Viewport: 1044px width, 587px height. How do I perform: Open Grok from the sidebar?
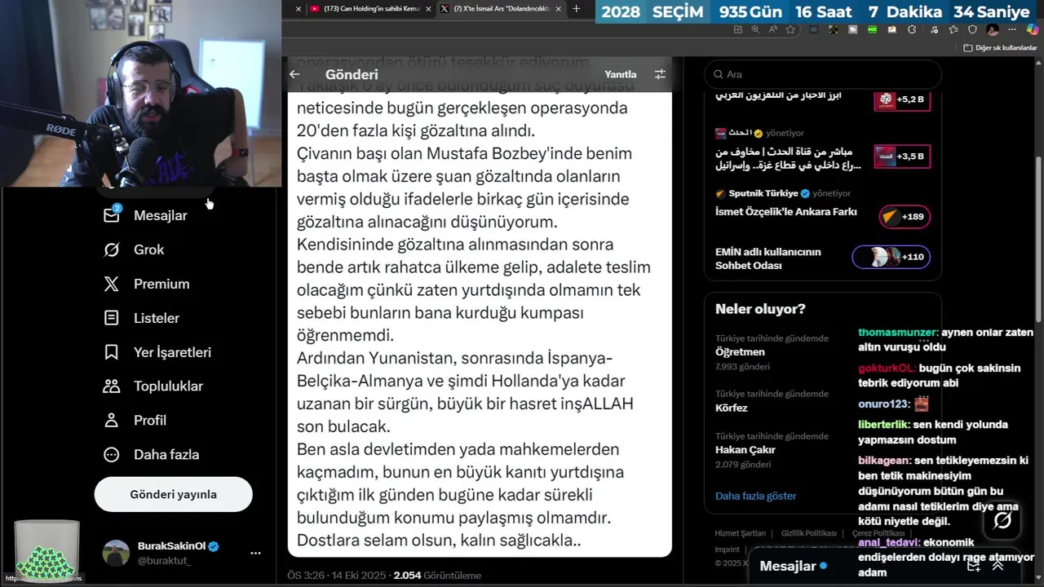134,249
